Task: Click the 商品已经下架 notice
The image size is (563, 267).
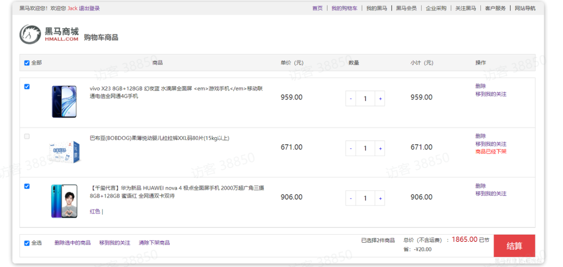Action: click(491, 152)
